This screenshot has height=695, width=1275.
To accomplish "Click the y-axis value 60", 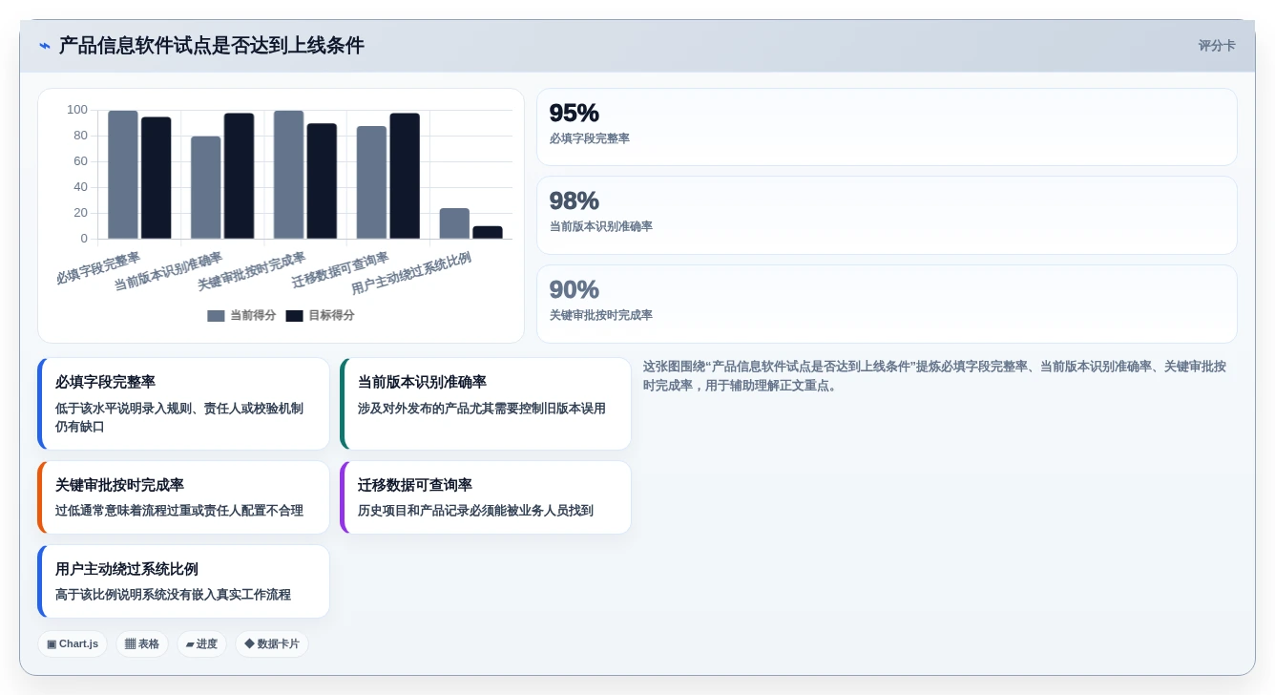I will pos(80,161).
